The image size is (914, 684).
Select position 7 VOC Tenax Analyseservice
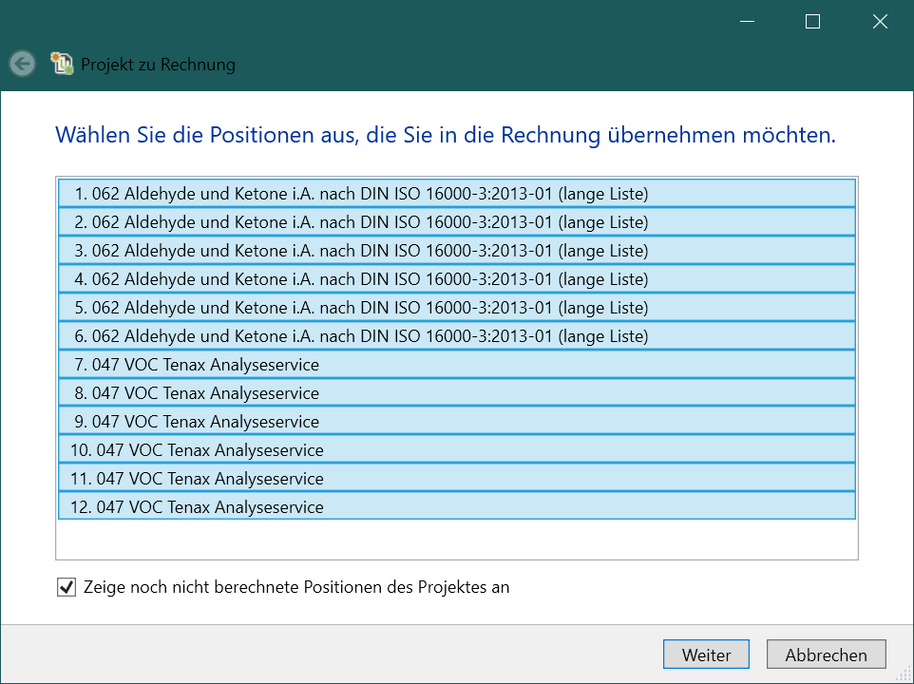click(457, 365)
